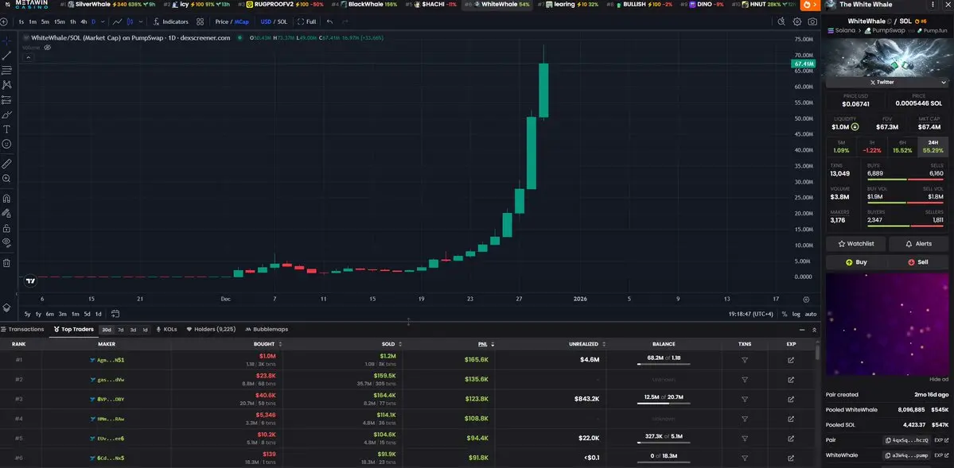The image size is (954, 468).
Task: Open the emoji icons tool
Action: coord(6,144)
